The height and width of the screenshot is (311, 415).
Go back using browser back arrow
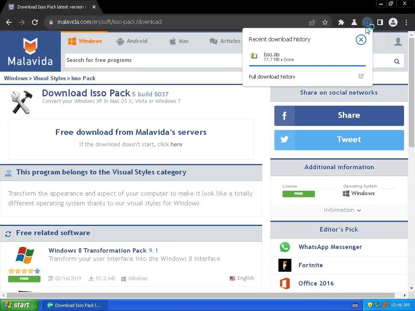pyautogui.click(x=9, y=22)
